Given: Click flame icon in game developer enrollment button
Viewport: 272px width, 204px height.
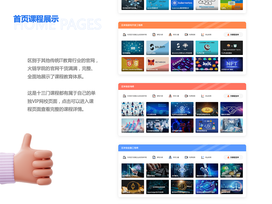Looking at the screenshot, I should click(x=228, y=35).
